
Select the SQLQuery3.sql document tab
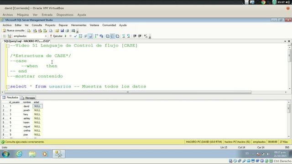(x=26, y=41)
